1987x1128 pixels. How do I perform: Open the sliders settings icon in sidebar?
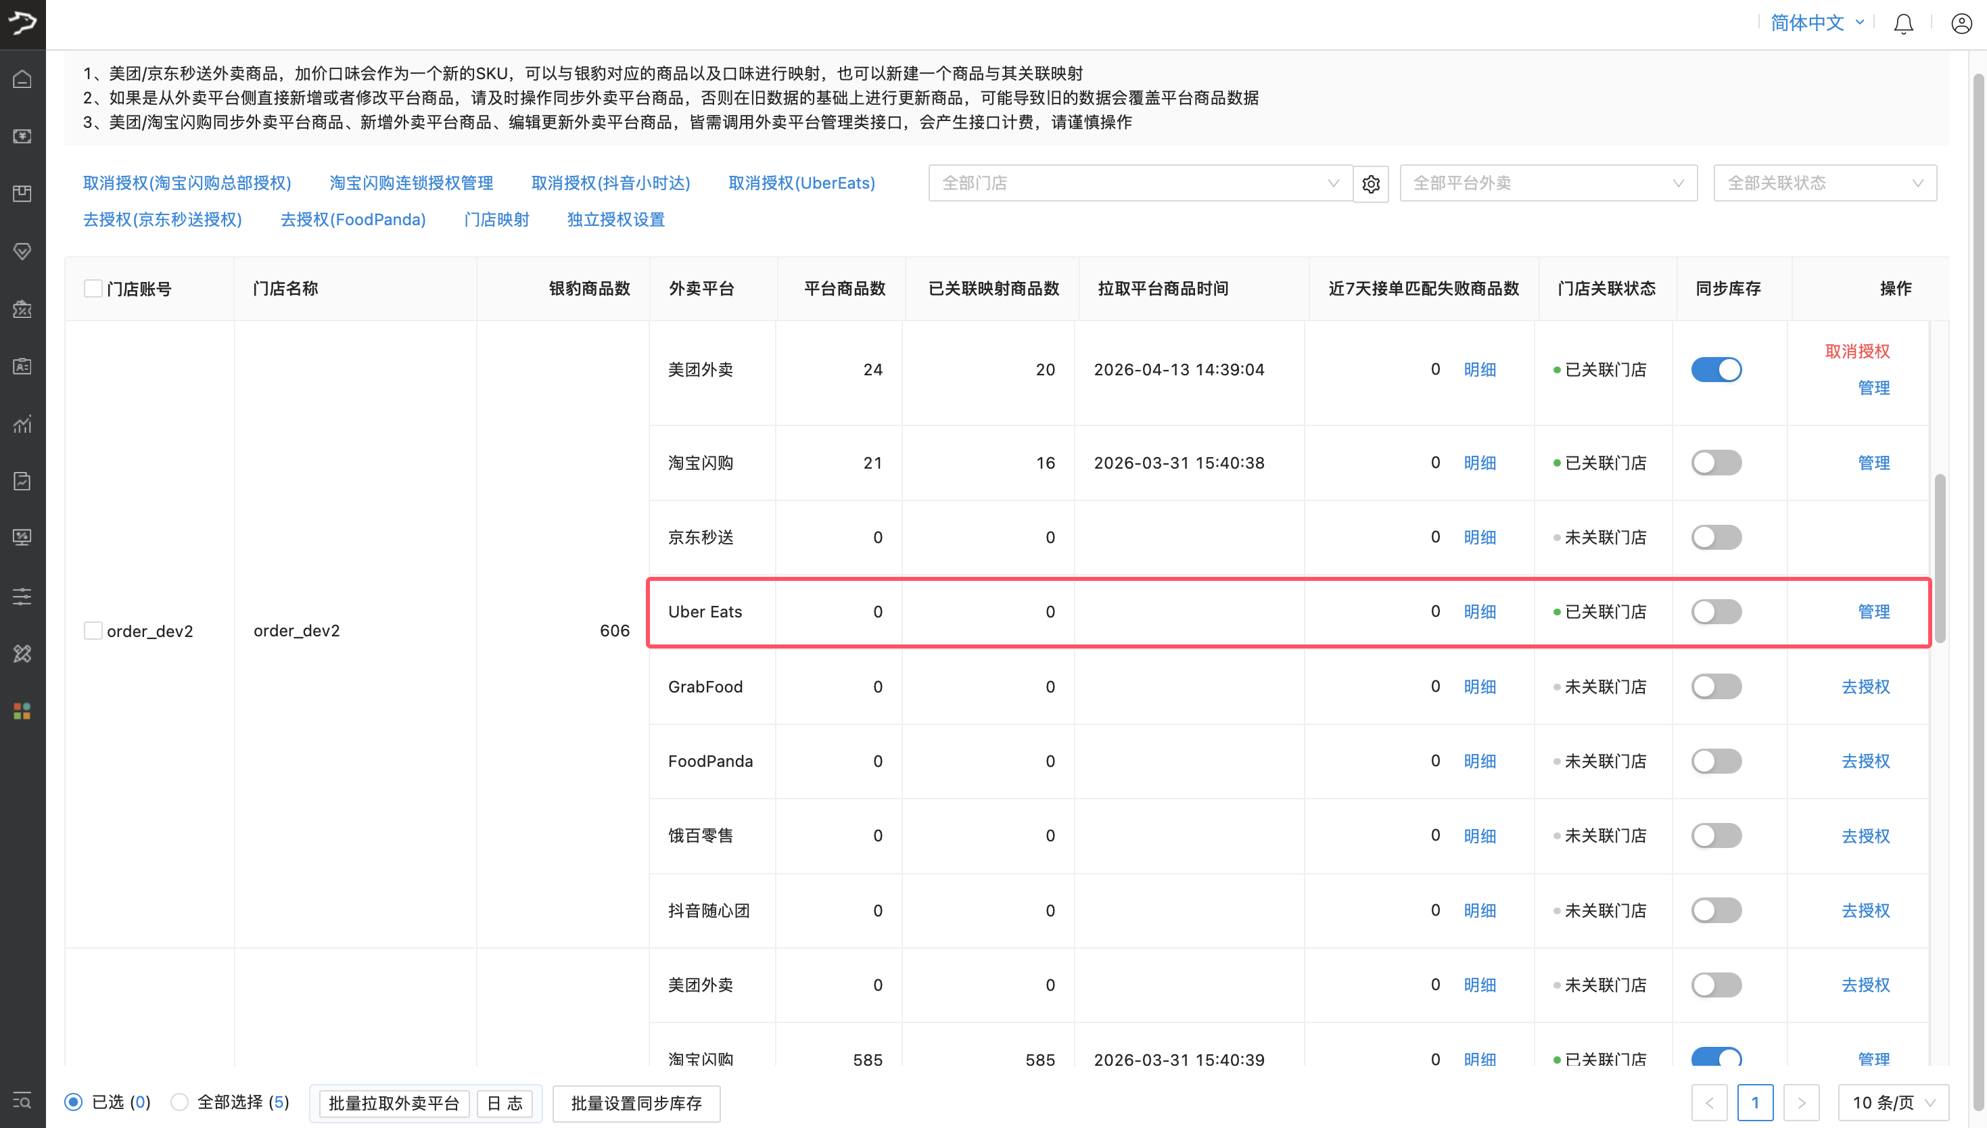pos(22,596)
